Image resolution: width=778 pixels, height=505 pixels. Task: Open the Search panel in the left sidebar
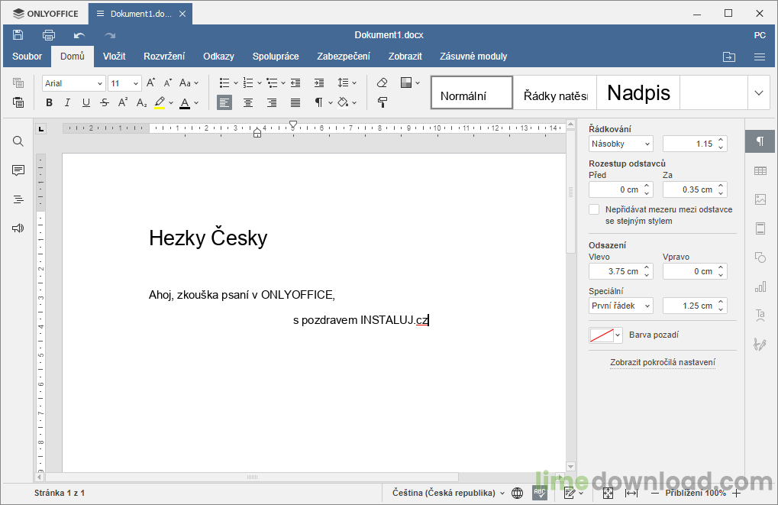click(18, 141)
